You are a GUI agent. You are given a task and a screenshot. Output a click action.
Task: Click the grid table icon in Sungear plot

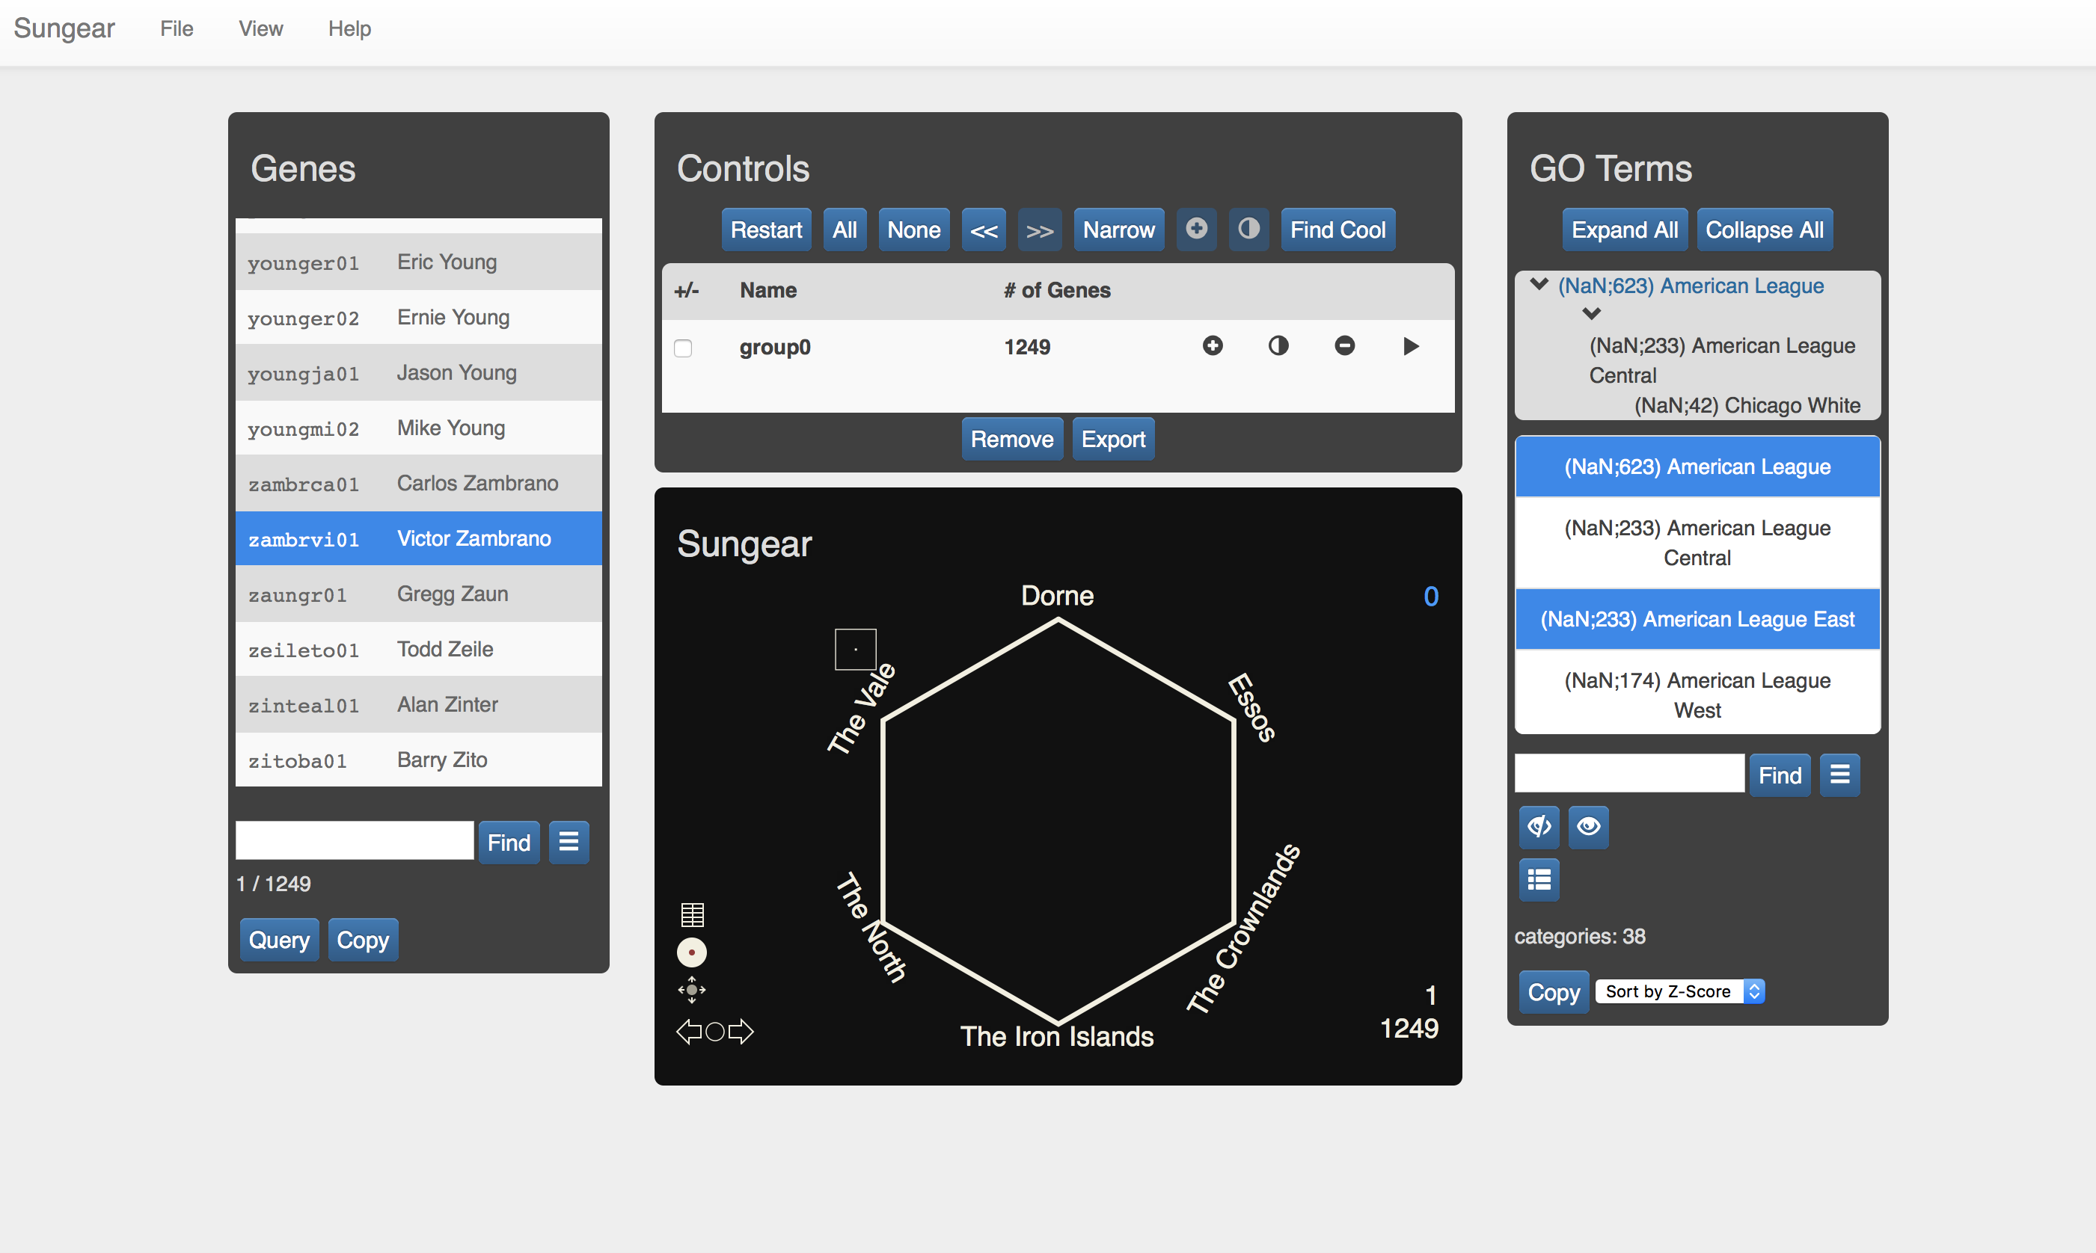[x=692, y=914]
